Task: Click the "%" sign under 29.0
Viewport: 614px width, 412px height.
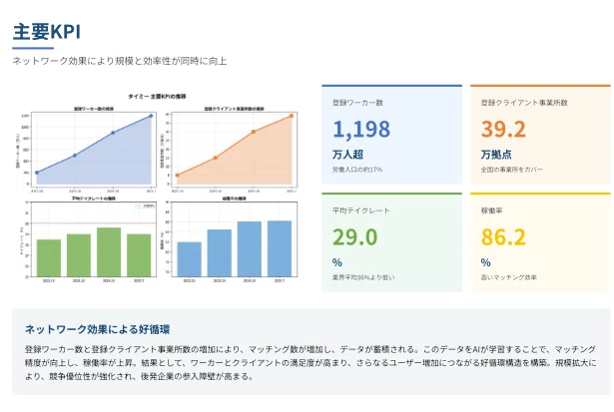Action: tap(337, 262)
